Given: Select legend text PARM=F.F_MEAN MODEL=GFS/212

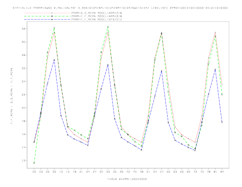Looking at the screenshot, I should pos(97,20).
